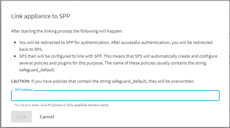Cancel the Link appliance dialog
230x128 pixels.
pos(47,117)
